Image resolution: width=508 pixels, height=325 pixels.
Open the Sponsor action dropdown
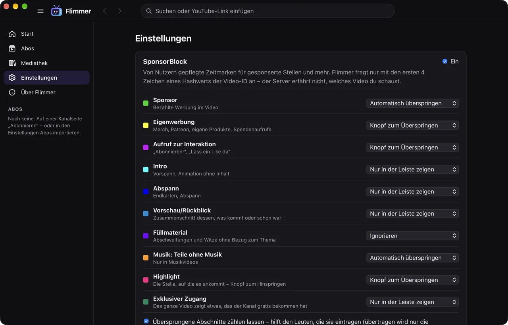[412, 103]
